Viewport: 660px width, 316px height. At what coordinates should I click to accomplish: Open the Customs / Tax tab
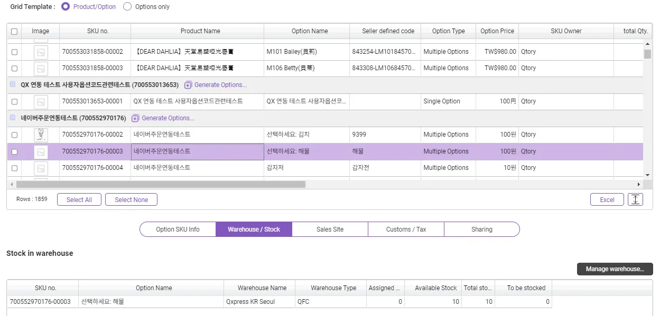tap(406, 229)
